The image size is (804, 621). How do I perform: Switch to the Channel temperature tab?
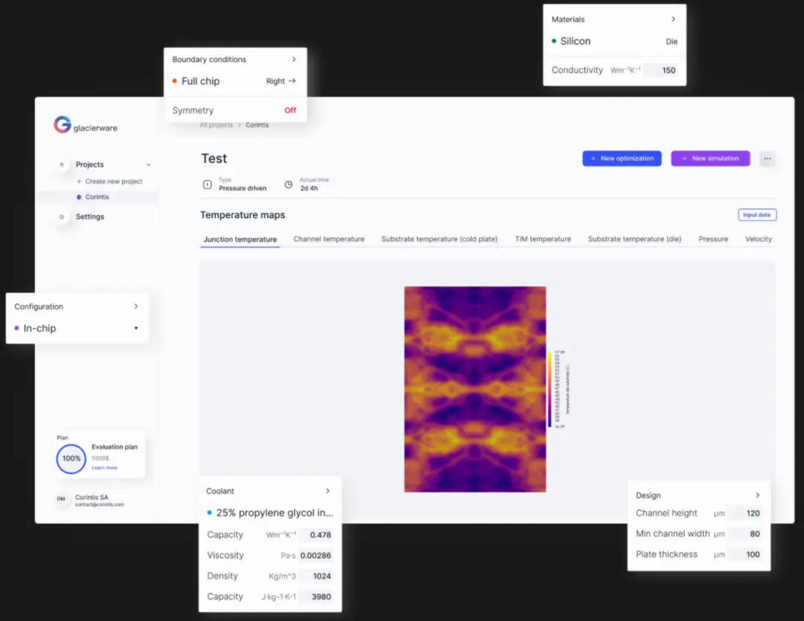329,239
